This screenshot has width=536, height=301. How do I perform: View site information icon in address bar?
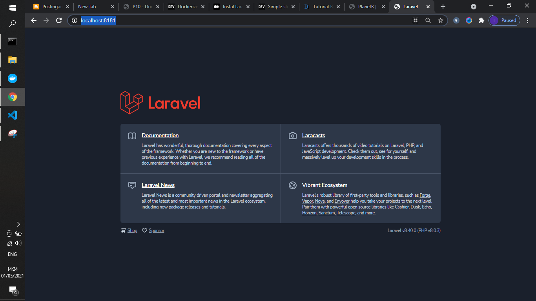point(75,20)
